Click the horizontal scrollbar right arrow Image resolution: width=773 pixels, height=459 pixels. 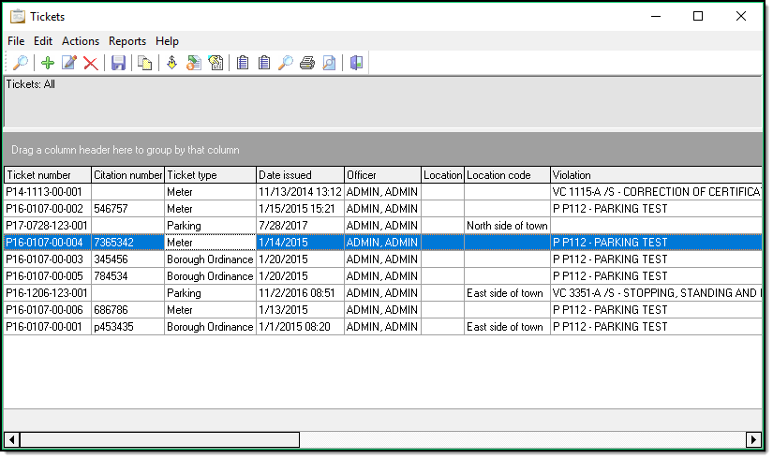pyautogui.click(x=753, y=439)
